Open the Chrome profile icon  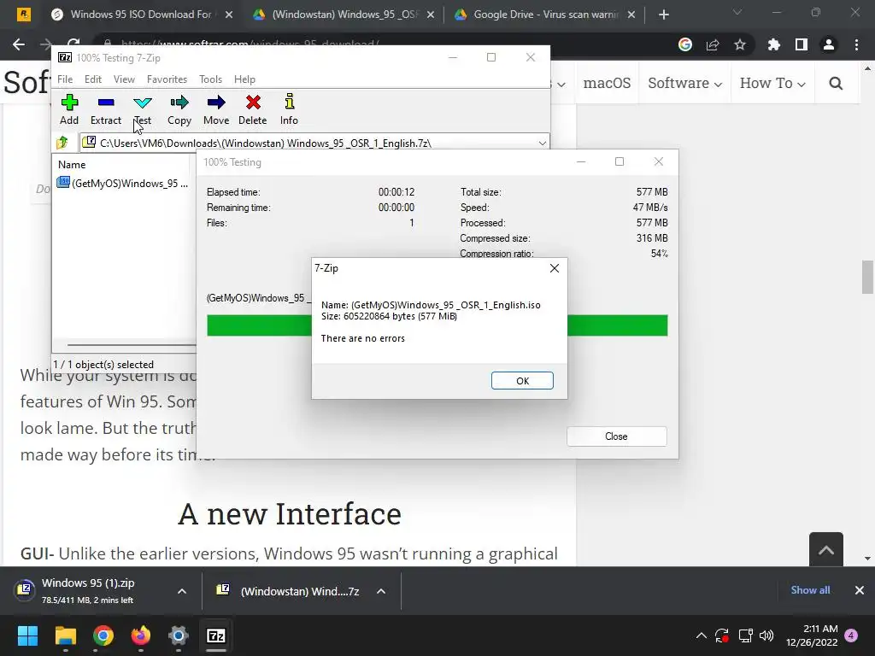(x=829, y=44)
